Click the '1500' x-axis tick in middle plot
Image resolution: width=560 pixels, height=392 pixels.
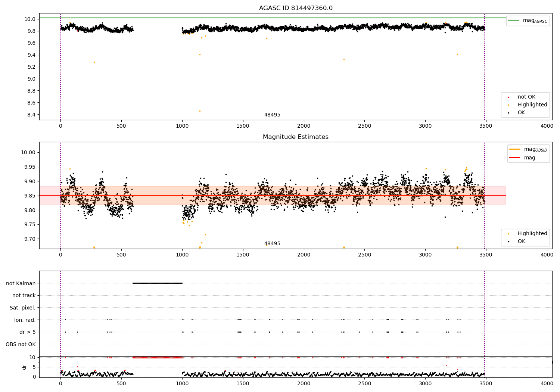[x=243, y=255]
